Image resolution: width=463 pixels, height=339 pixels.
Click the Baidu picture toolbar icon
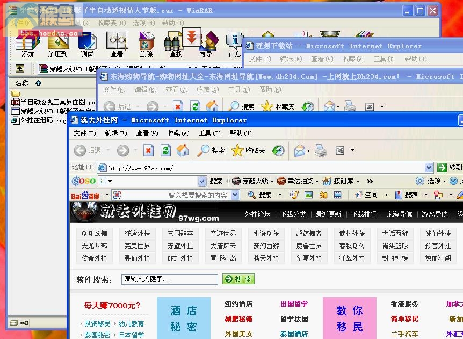click(x=308, y=195)
